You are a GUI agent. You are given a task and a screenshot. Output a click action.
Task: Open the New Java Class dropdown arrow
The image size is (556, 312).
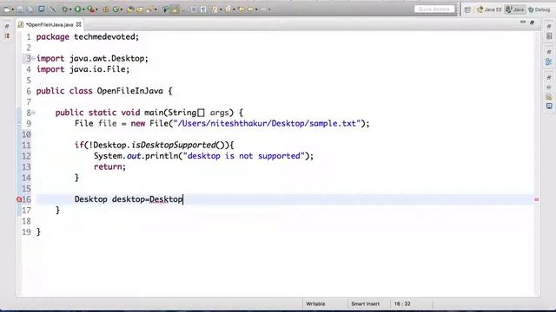(122, 10)
